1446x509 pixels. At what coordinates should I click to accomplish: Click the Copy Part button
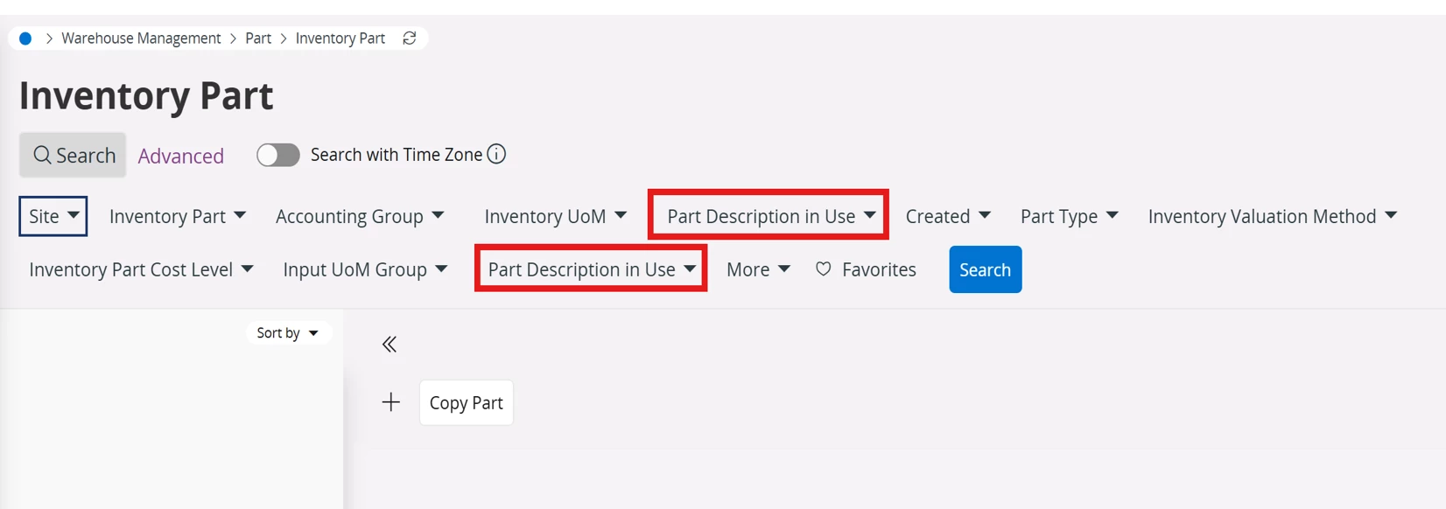point(467,402)
